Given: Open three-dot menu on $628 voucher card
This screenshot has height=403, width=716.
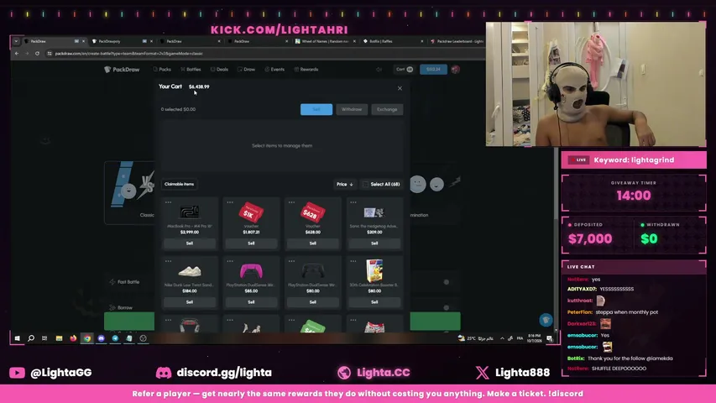Looking at the screenshot, I should pyautogui.click(x=292, y=202).
